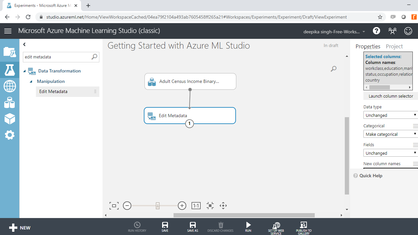Click the Run History button
Screen dimensions: 418x235
[x=137, y=227]
